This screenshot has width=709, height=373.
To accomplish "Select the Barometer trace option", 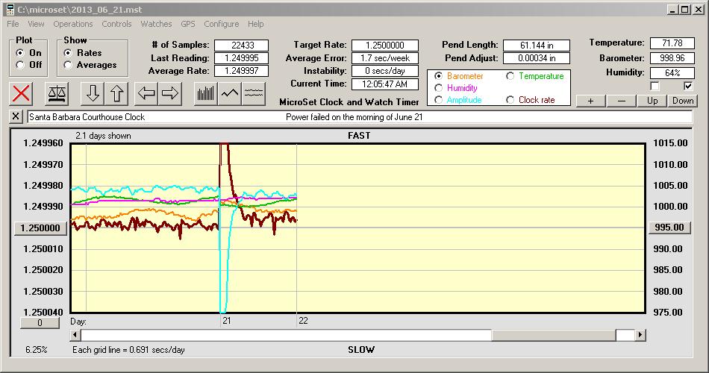I will click(438, 76).
